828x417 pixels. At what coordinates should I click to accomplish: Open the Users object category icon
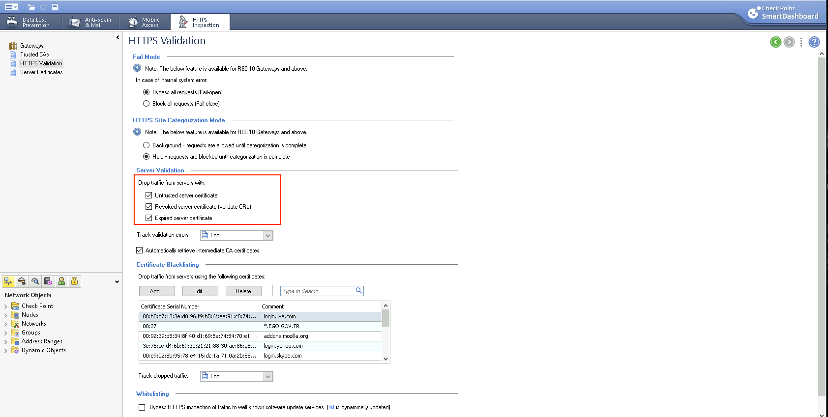pos(61,281)
